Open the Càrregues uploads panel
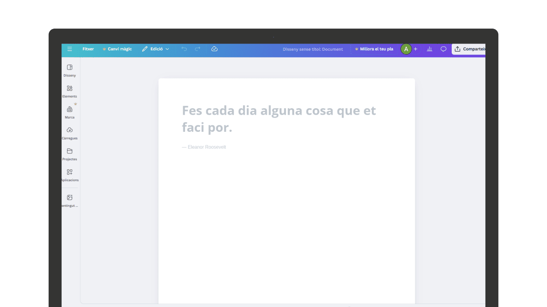Image resolution: width=547 pixels, height=307 pixels. pos(70,133)
